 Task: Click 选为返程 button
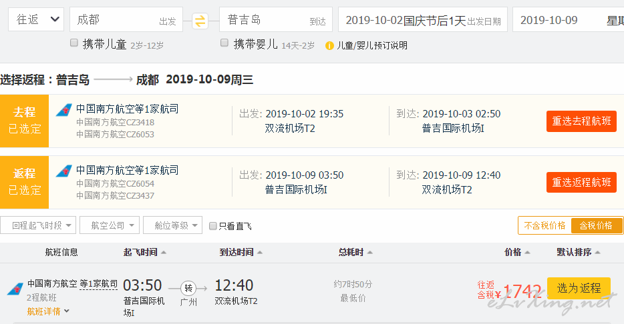[x=579, y=288]
